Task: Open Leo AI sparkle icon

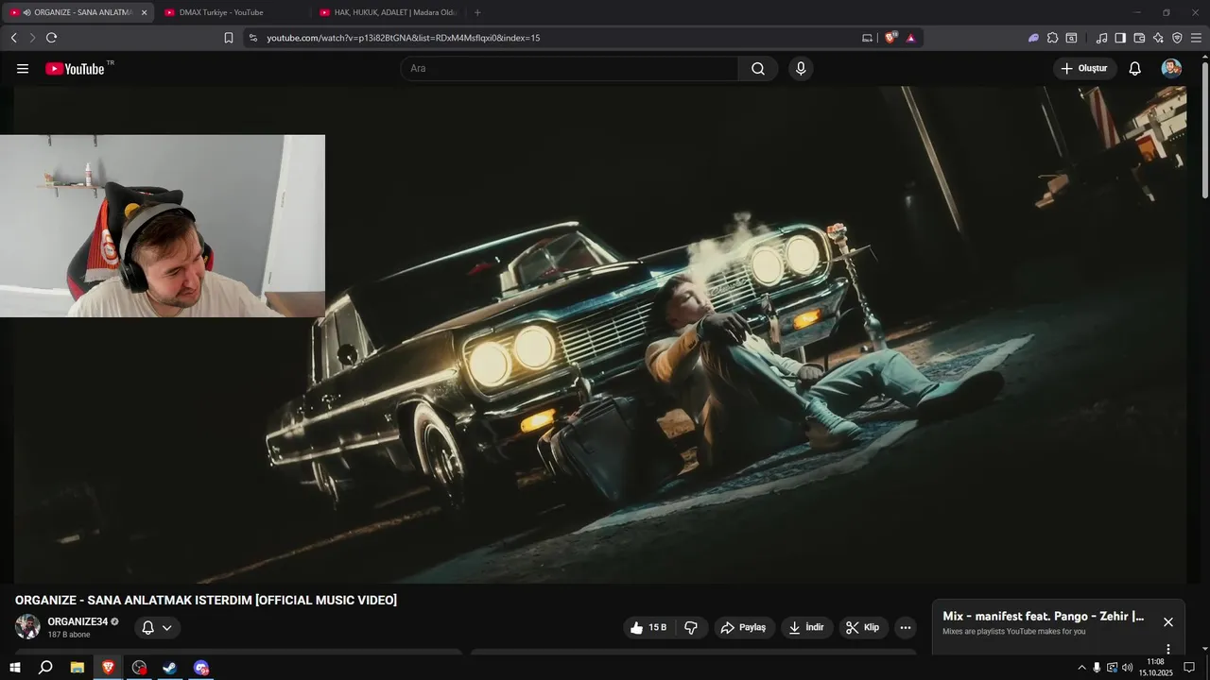Action: coord(1158,38)
